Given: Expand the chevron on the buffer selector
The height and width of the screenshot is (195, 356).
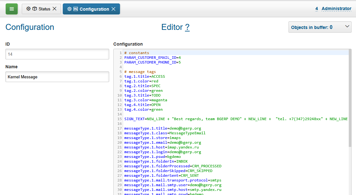Looking at the screenshot, I should tap(347, 27).
